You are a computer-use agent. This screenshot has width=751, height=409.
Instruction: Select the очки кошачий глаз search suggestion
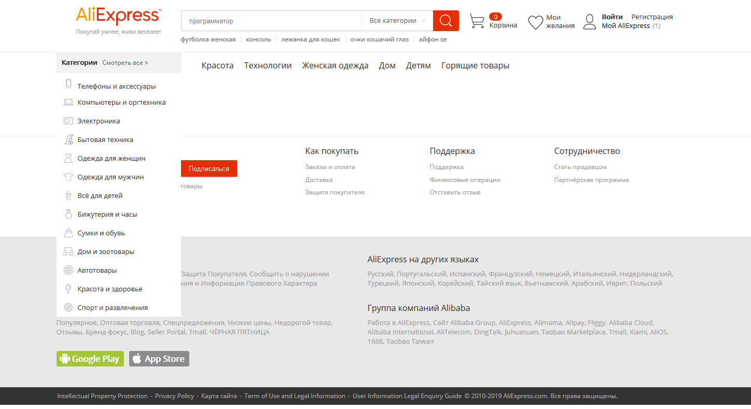click(x=380, y=39)
